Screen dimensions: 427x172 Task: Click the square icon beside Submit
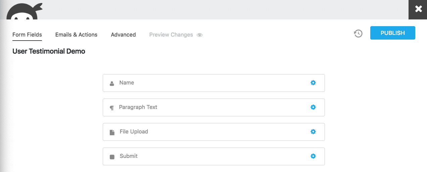tap(112, 157)
